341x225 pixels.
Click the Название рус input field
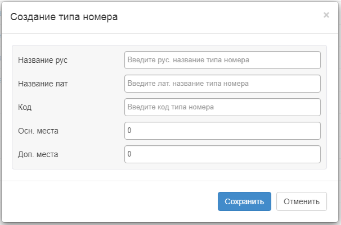[222, 60]
